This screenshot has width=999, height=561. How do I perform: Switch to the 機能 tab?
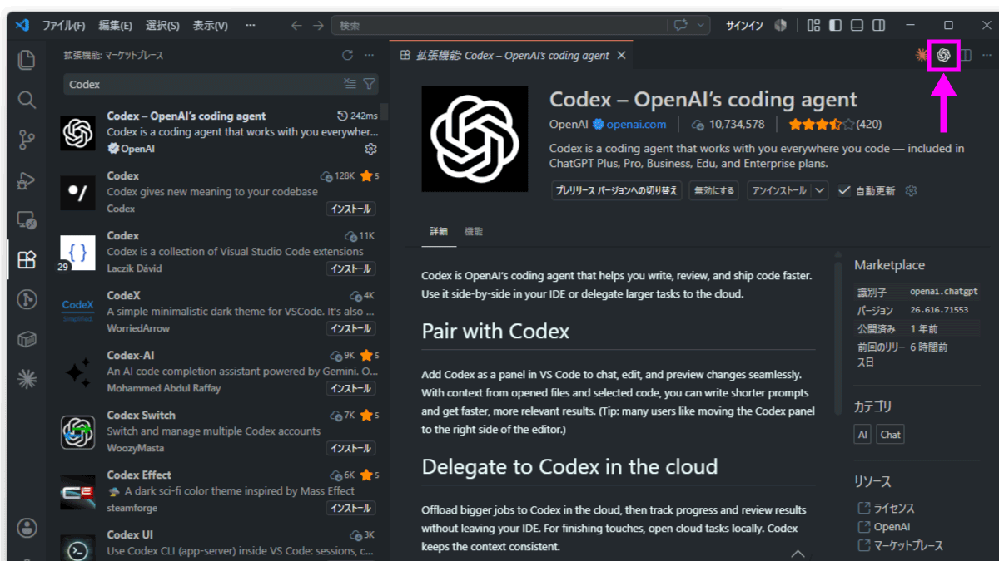[474, 232]
